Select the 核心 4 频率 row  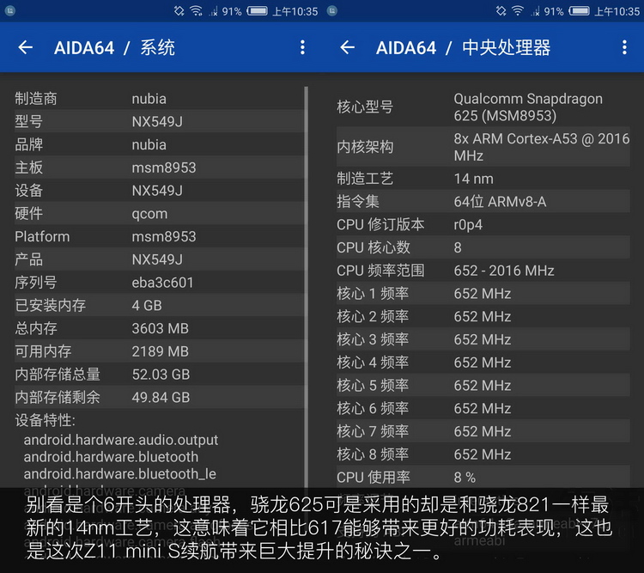[483, 363]
